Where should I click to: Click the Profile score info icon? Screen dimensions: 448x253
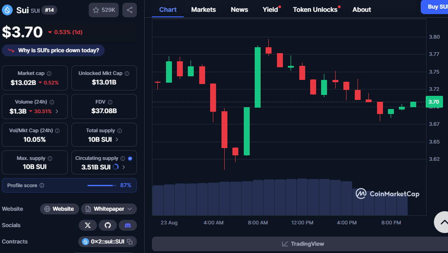[42, 185]
